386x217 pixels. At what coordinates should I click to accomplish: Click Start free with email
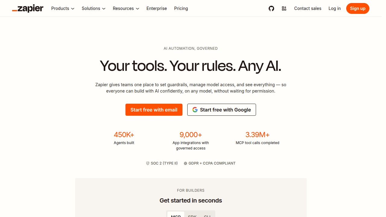point(154,110)
